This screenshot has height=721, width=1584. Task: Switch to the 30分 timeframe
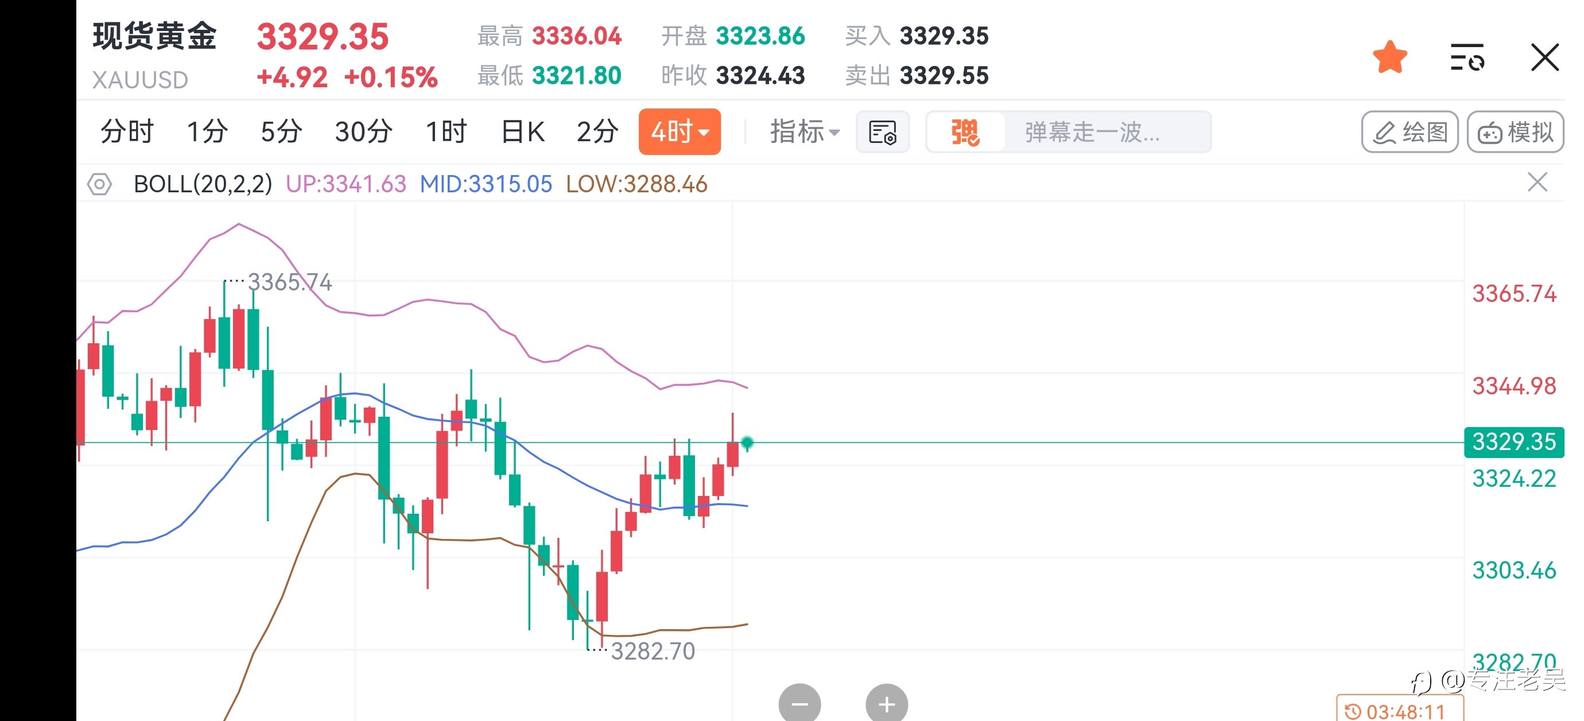363,131
